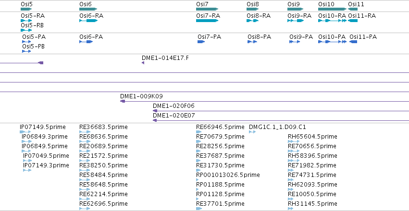Select the Osi8-RA transcript glyph
Image resolution: width=409 pixels, height=211 pixels.
coord(252,21)
